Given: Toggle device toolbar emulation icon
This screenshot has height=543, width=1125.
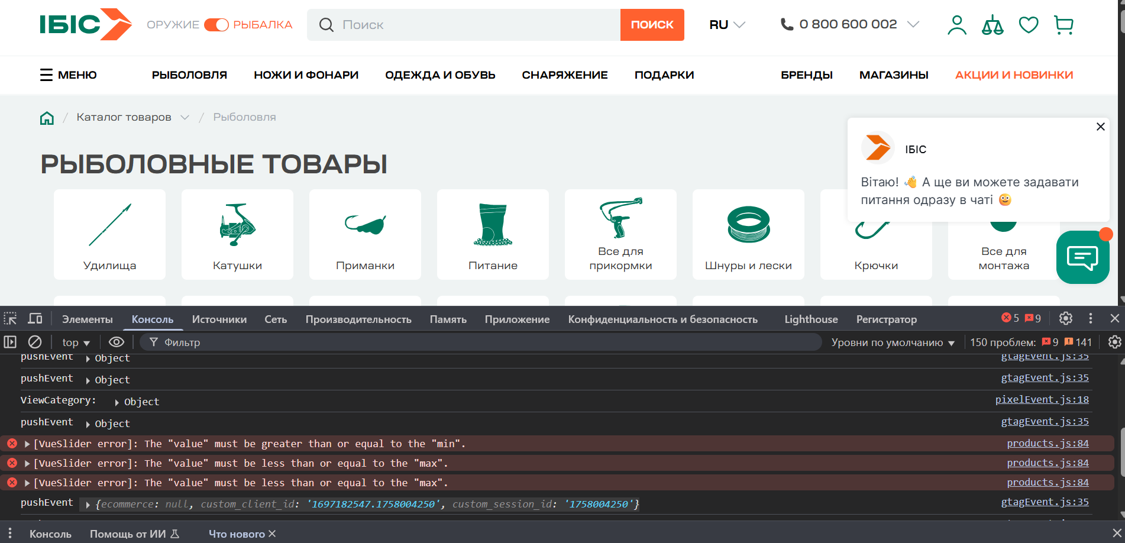Looking at the screenshot, I should click(x=35, y=319).
